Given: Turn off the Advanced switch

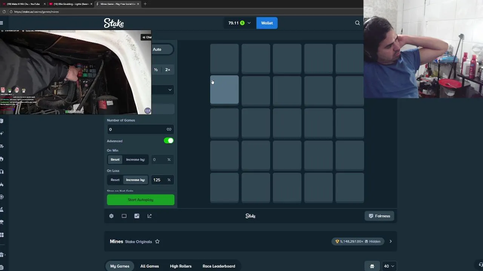Looking at the screenshot, I should click(x=169, y=141).
